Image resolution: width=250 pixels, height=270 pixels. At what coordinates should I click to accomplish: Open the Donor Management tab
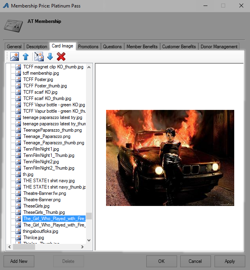[219, 47]
